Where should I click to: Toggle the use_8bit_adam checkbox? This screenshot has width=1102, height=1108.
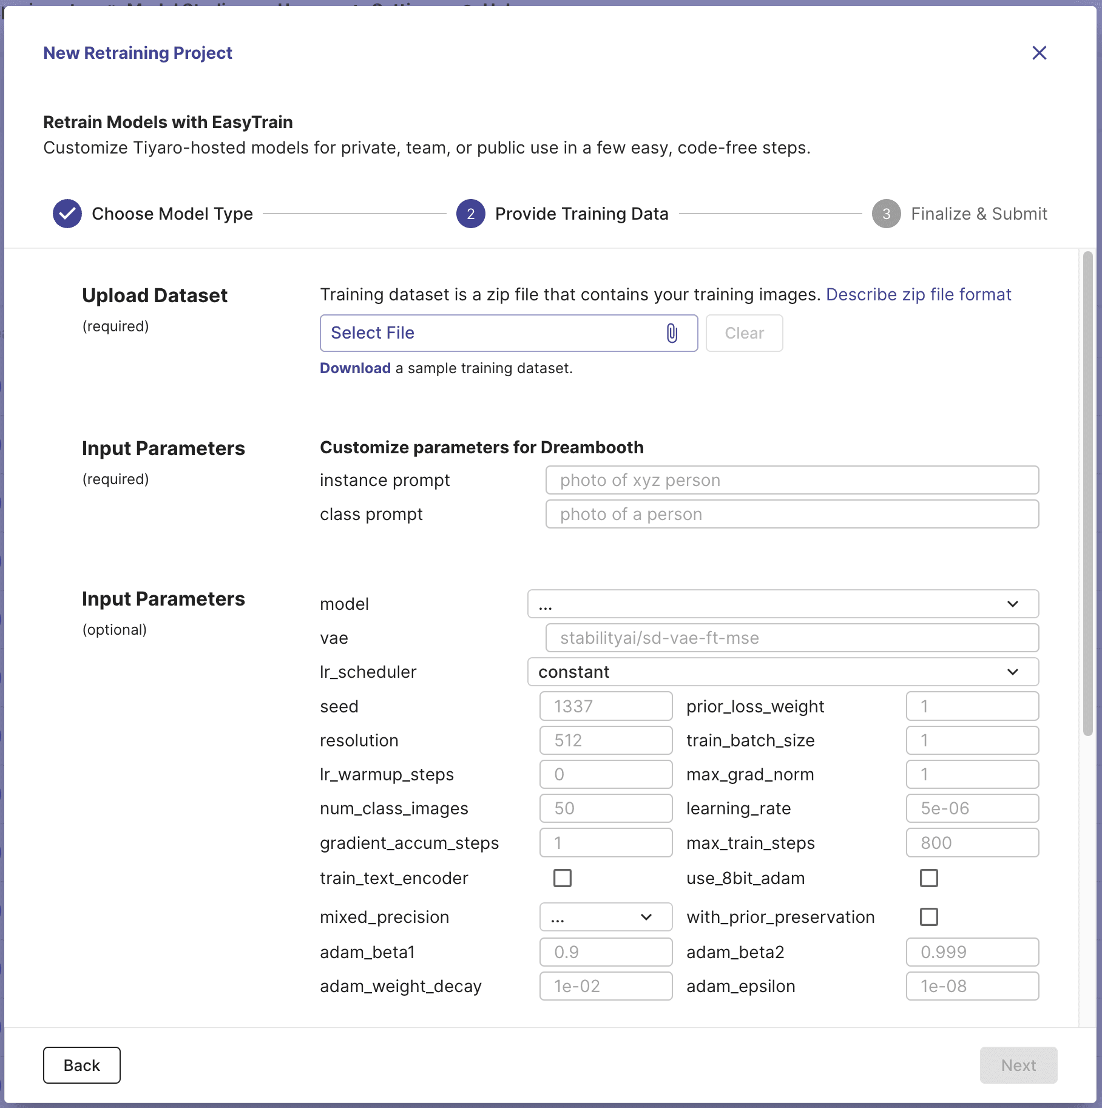coord(929,878)
